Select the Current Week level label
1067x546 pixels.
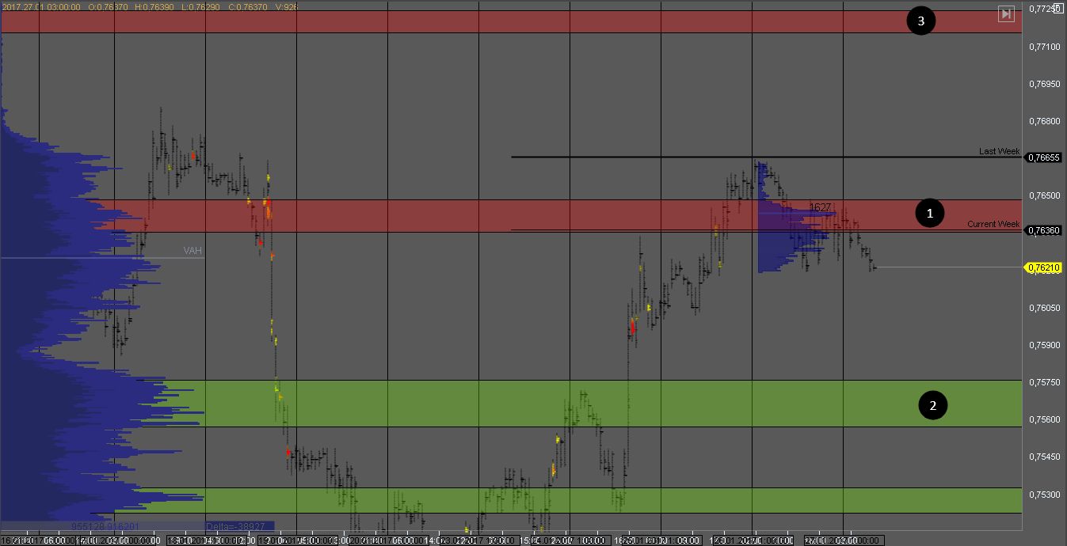[x=993, y=224]
